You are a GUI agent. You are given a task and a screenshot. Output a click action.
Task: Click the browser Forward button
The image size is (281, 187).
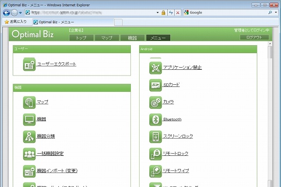coord(14,13)
